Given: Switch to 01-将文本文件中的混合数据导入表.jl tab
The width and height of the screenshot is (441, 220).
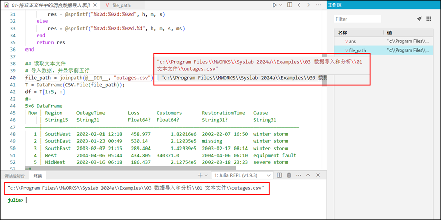Looking at the screenshot, I should pos(50,5).
